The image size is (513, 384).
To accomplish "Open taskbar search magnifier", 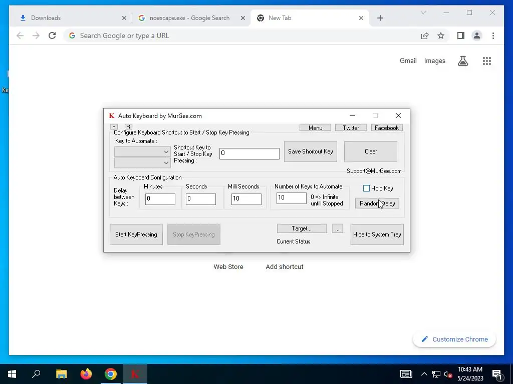I will tap(36, 374).
